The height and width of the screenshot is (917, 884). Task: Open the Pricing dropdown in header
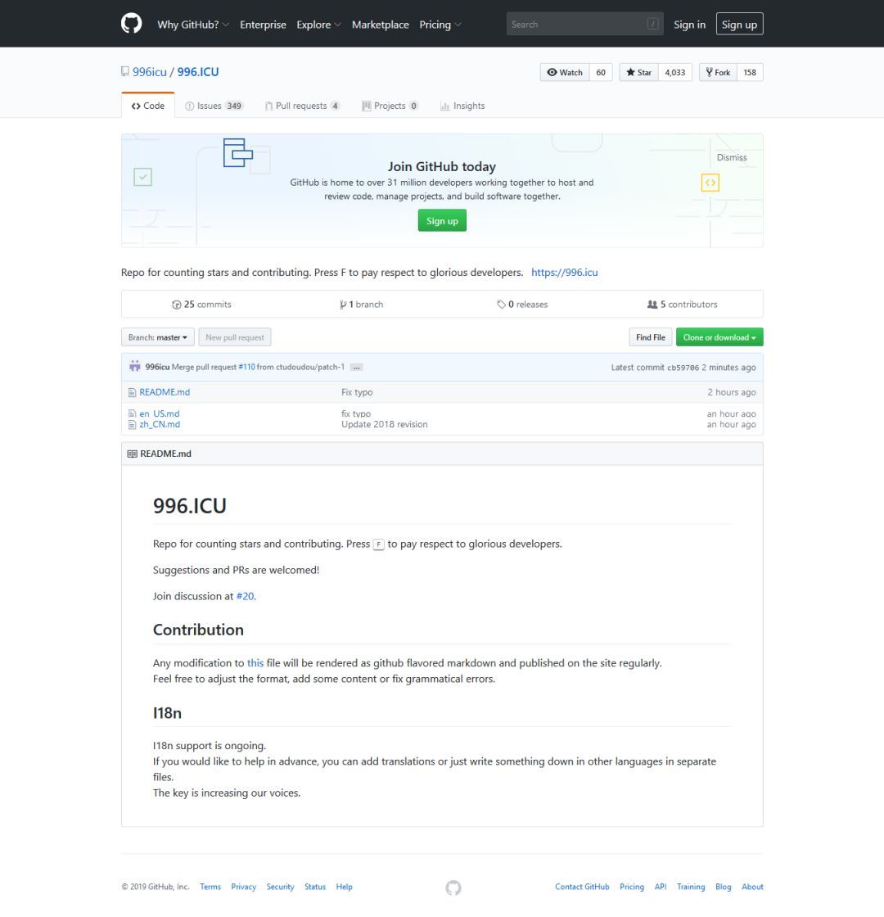(440, 25)
